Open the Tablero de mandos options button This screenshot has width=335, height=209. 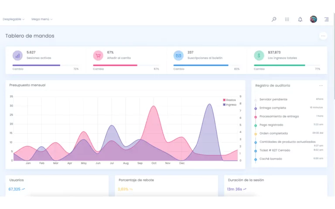323,36
